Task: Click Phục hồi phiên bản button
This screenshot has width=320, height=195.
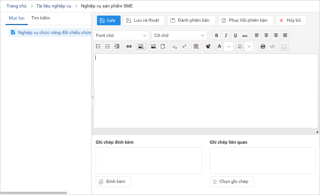Action: pyautogui.click(x=246, y=20)
